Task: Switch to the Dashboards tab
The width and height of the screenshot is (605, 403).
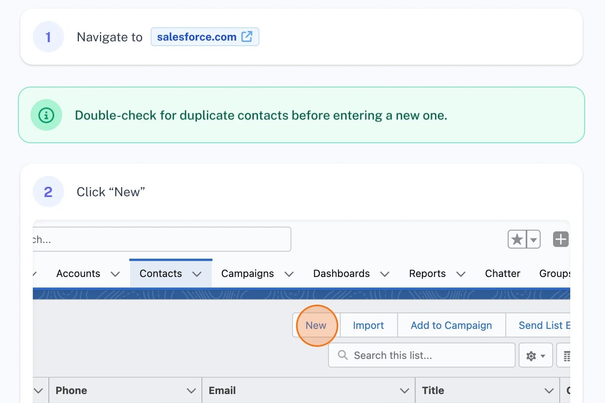Action: tap(341, 273)
